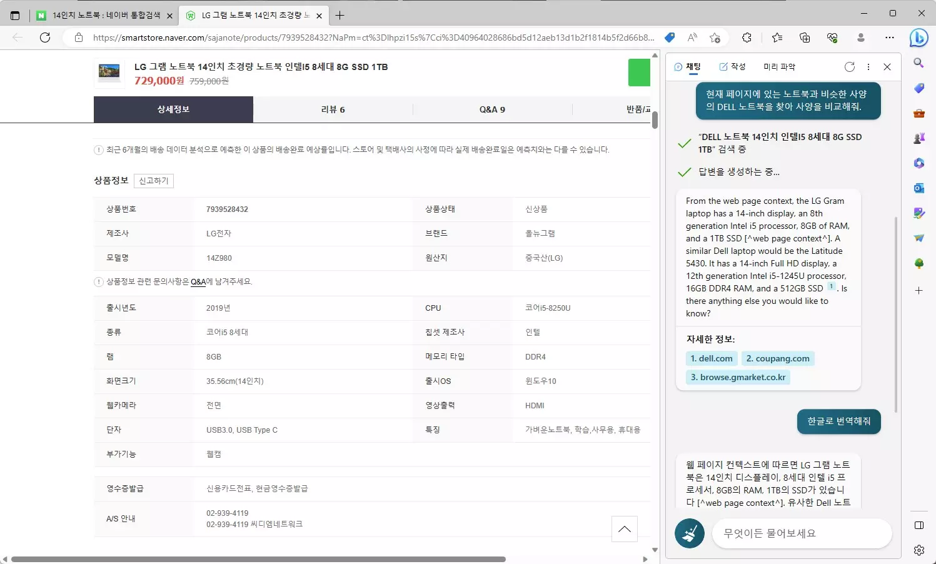This screenshot has height=564, width=936.
Task: Open sidebar settings gear
Action: pyautogui.click(x=918, y=550)
